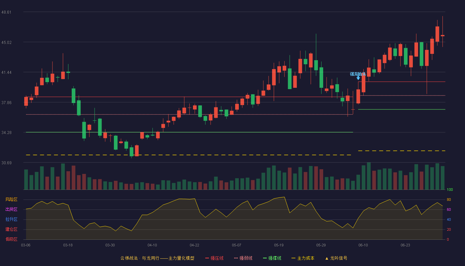465x266 pixels.
Task: Click the 风险区 zone label
Action: point(11,199)
